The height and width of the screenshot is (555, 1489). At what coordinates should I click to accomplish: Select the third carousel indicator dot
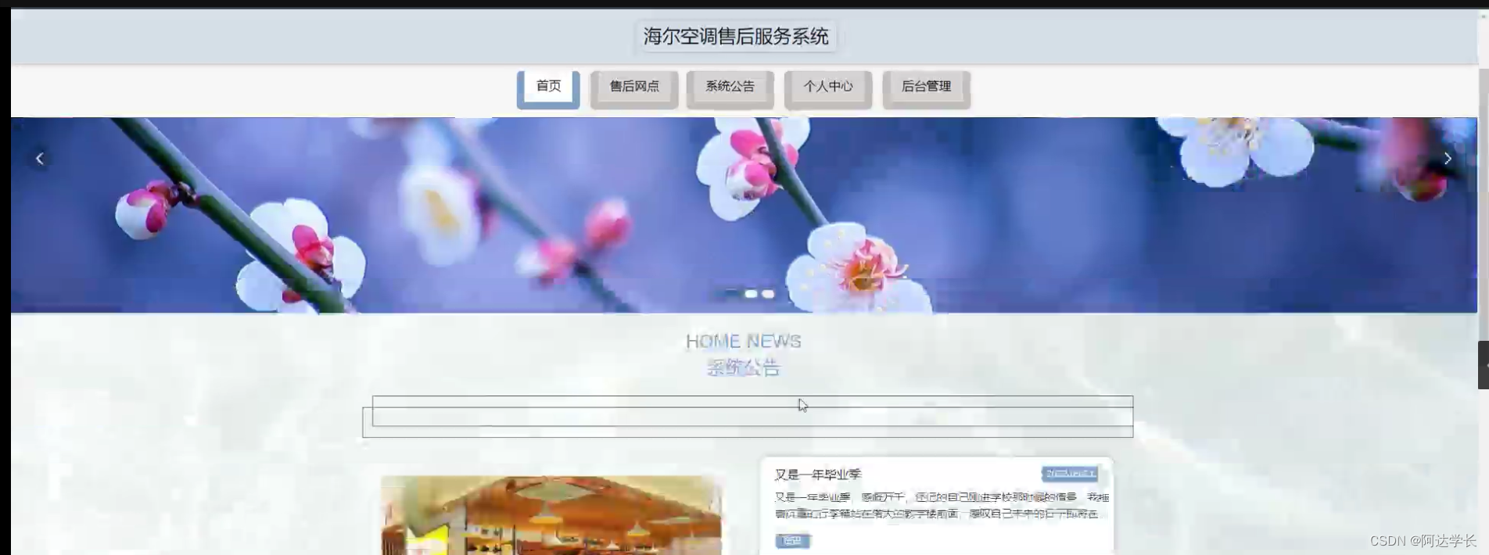pyautogui.click(x=768, y=294)
